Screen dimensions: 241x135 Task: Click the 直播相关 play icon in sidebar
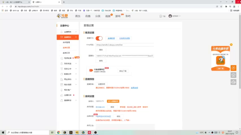coord(61,37)
